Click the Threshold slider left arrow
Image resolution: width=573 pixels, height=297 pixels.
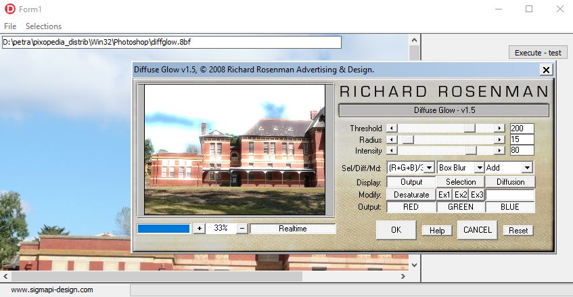coord(392,129)
